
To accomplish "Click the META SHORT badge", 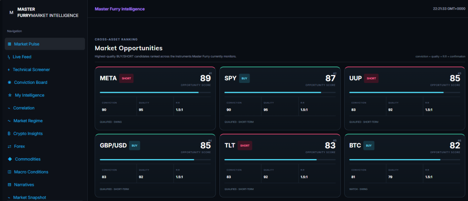I will [126, 78].
